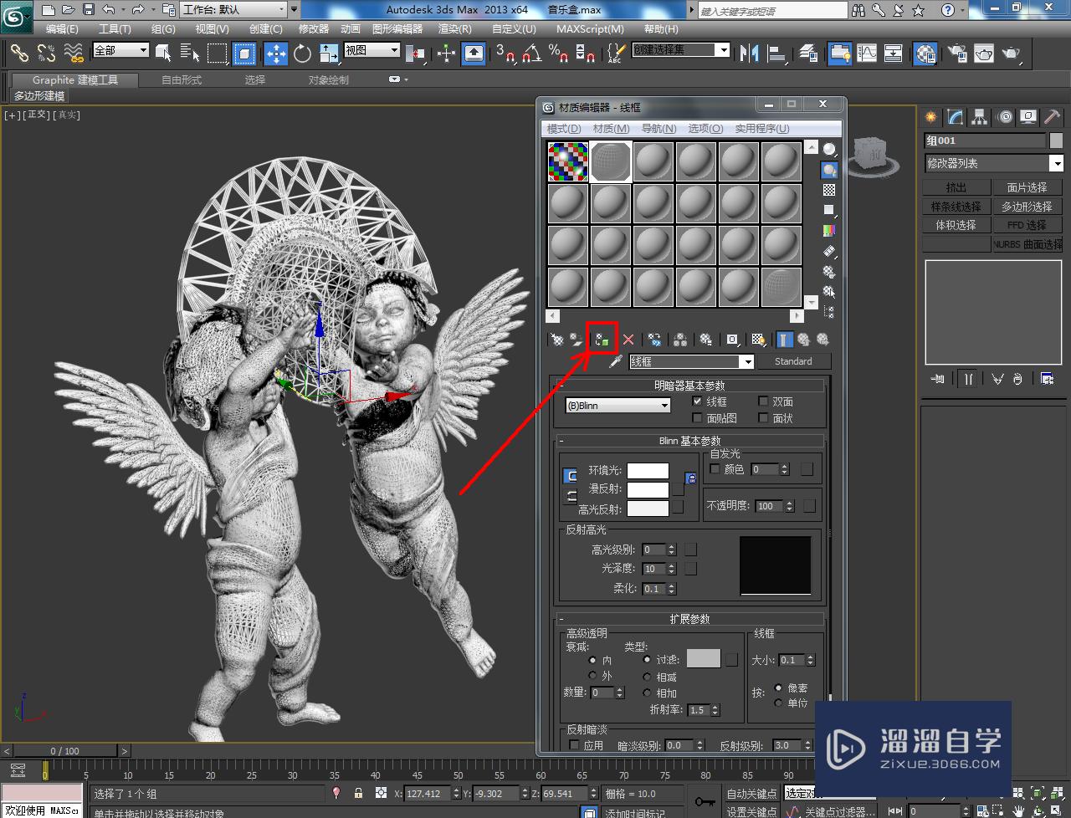Open the 材质(M) menu in Material Editor

coord(611,129)
